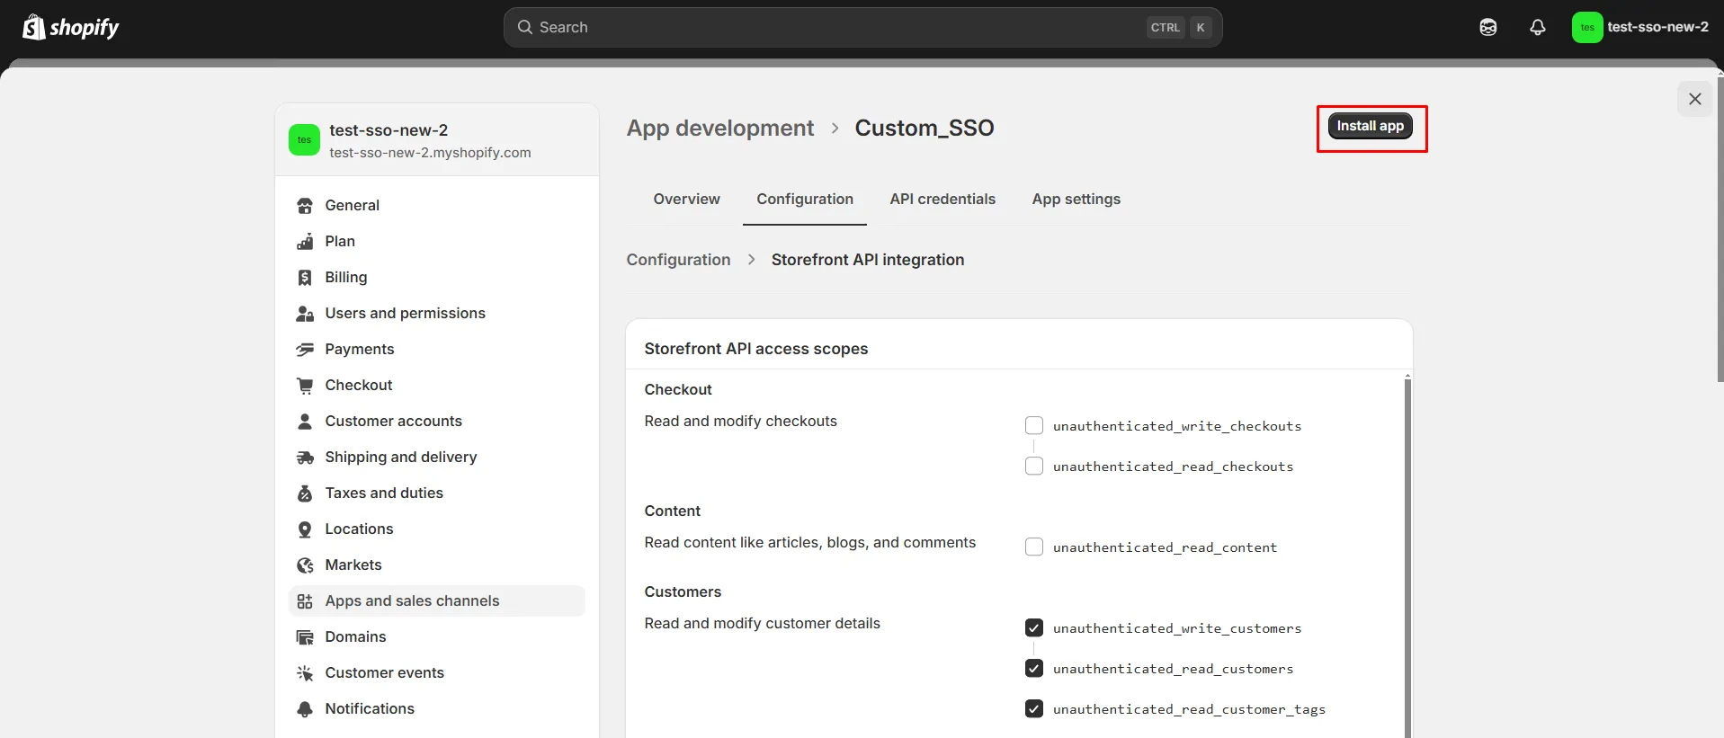The height and width of the screenshot is (738, 1724).
Task: Click the search magnifier icon
Action: tap(525, 28)
